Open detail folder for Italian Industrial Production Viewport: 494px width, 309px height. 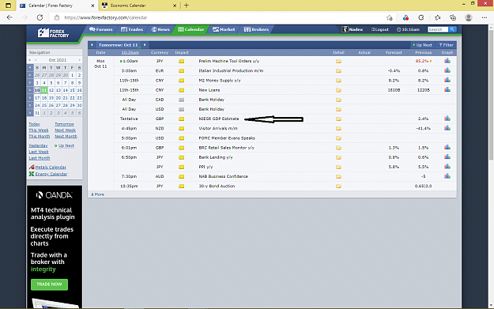pos(338,71)
